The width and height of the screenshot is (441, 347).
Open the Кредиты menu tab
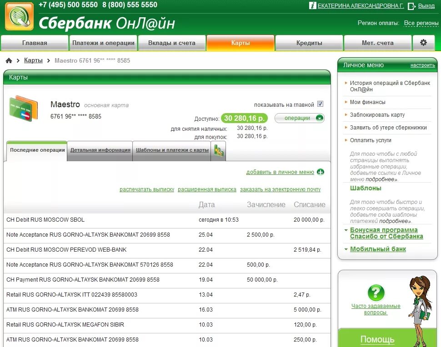(309, 43)
